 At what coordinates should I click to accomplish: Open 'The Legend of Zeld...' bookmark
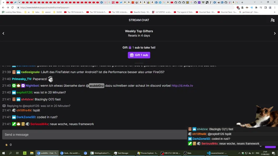pos(183,12)
